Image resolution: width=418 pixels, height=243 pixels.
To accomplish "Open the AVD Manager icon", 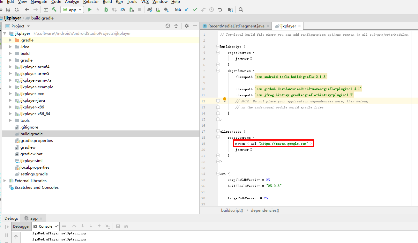I will coord(158,10).
